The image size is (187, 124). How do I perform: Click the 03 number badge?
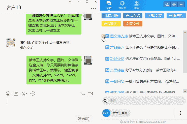tap(107, 59)
